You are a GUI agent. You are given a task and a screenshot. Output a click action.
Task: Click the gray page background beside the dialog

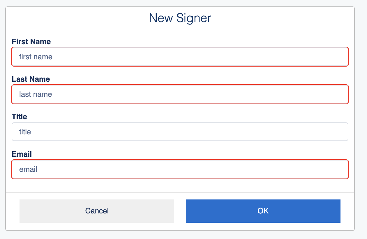click(361, 116)
